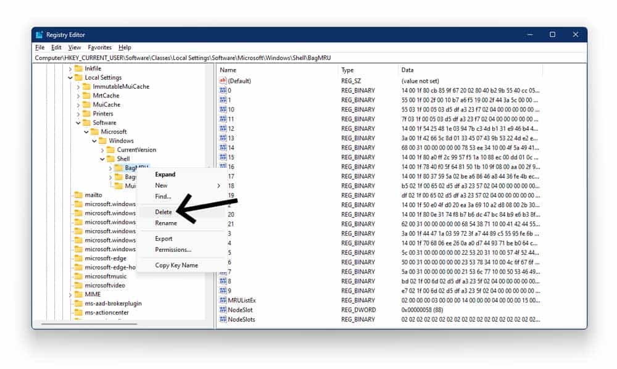Expand the ImmutableMuiCache node
Image resolution: width=617 pixels, height=369 pixels.
78,86
